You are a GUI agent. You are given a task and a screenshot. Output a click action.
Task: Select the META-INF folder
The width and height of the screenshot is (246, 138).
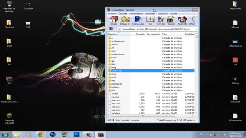(x=151, y=71)
